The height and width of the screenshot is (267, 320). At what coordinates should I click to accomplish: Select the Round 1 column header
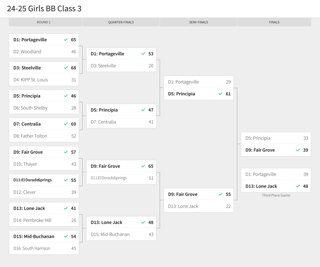pos(44,22)
